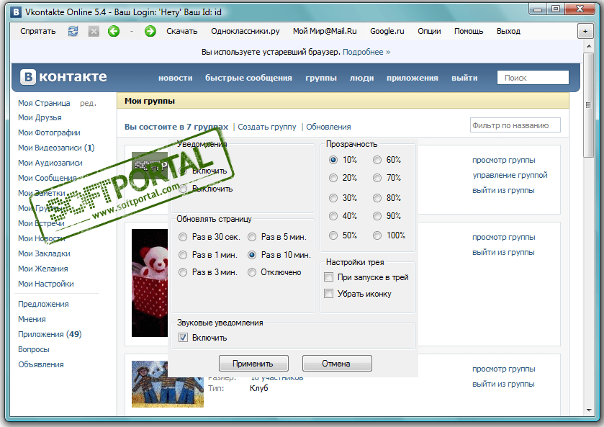Click the refresh icon in toolbar

73,31
